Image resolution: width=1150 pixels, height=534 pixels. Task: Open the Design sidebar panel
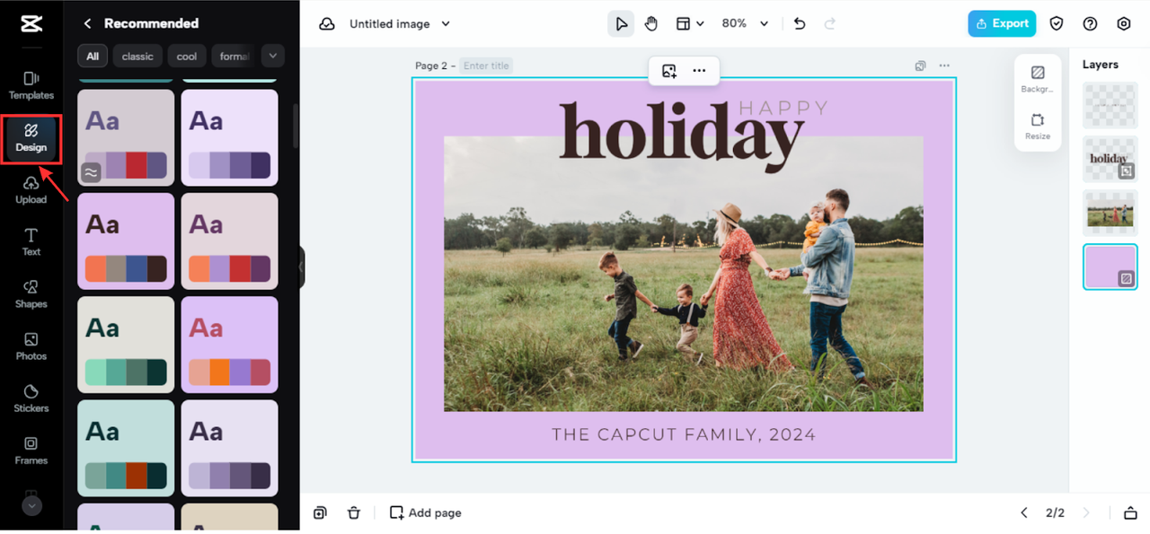[x=31, y=138]
